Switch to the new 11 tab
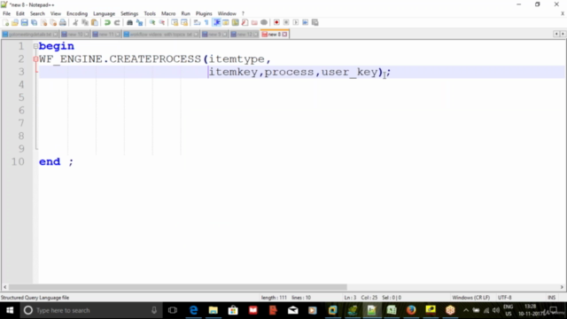 coord(106,34)
